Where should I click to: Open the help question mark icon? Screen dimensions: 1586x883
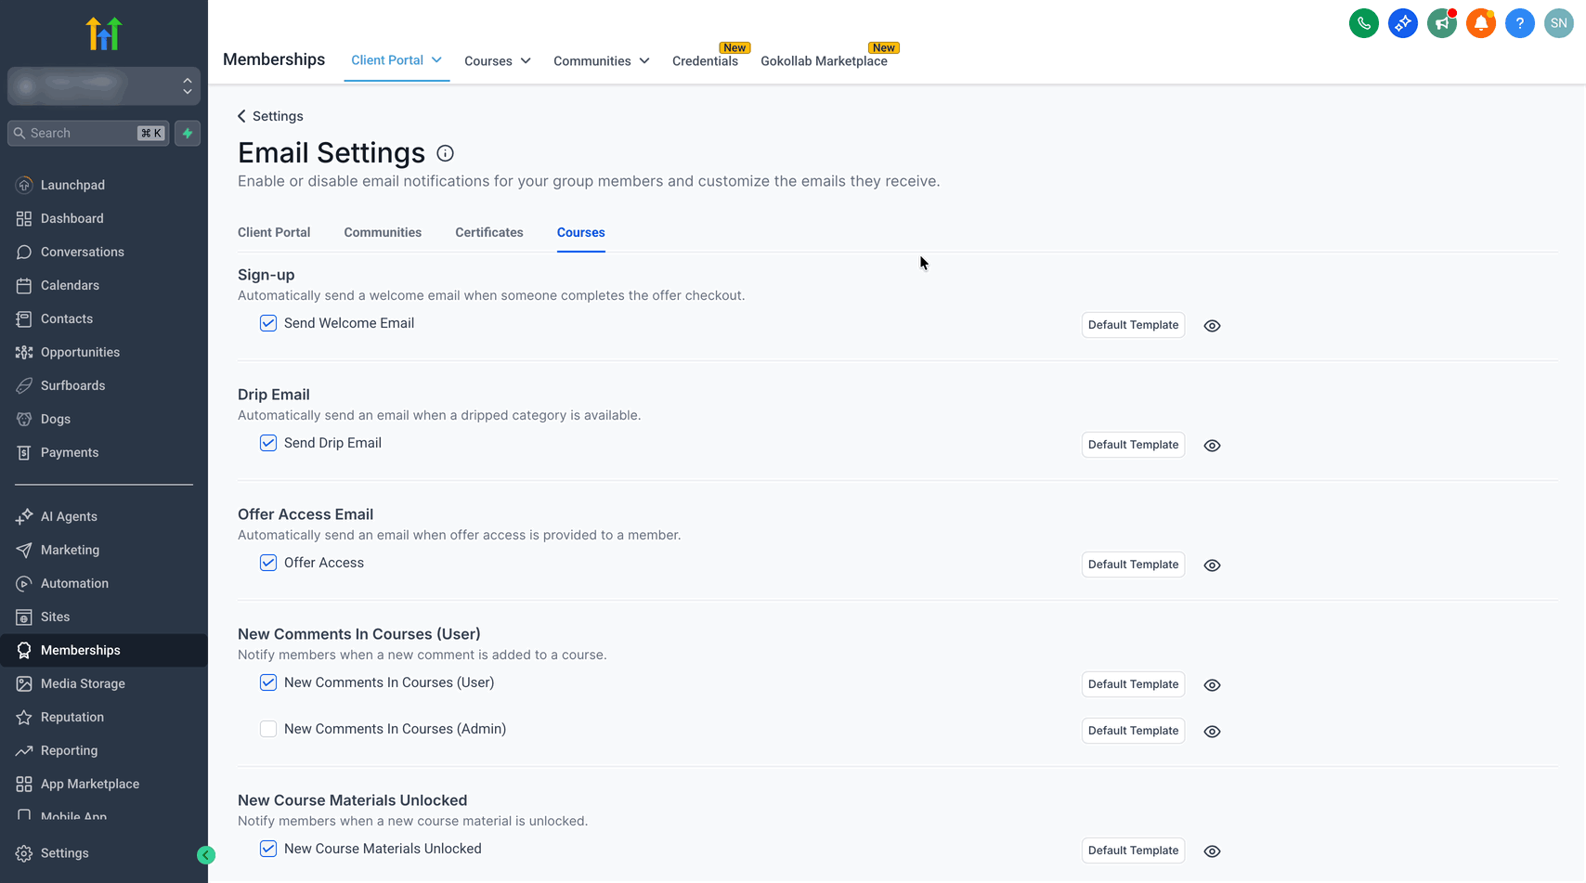1519,23
